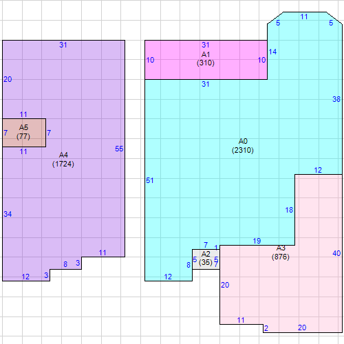Select the 11 dimension above A5
This screenshot has height=344, width=344.
pyautogui.click(x=23, y=114)
